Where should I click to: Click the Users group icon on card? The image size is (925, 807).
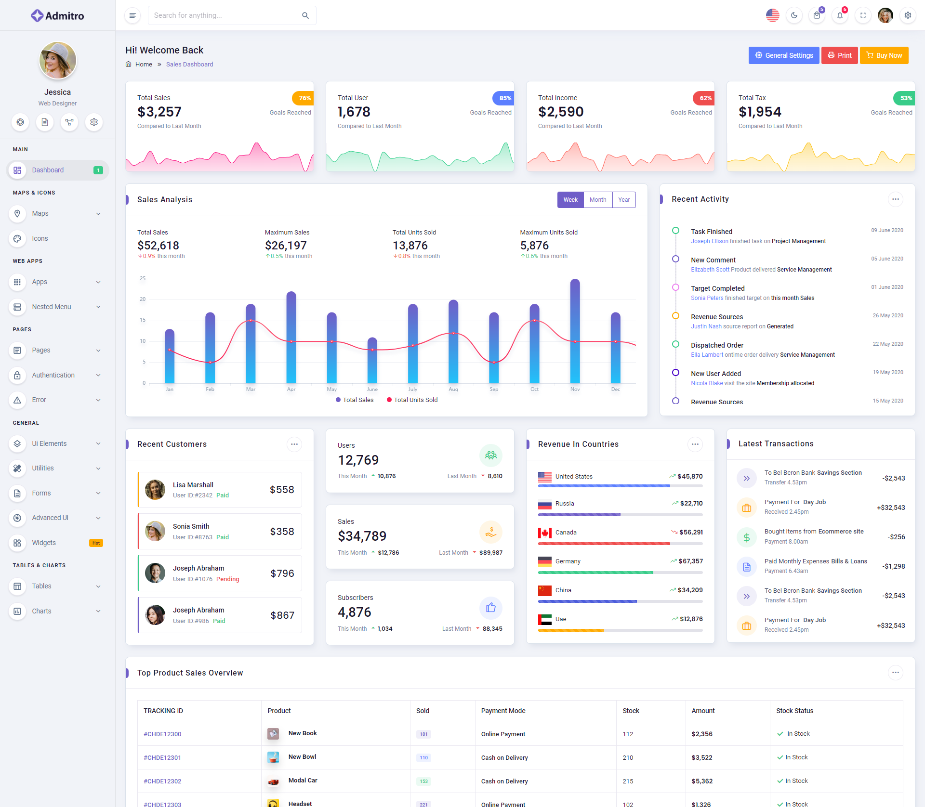(x=490, y=456)
